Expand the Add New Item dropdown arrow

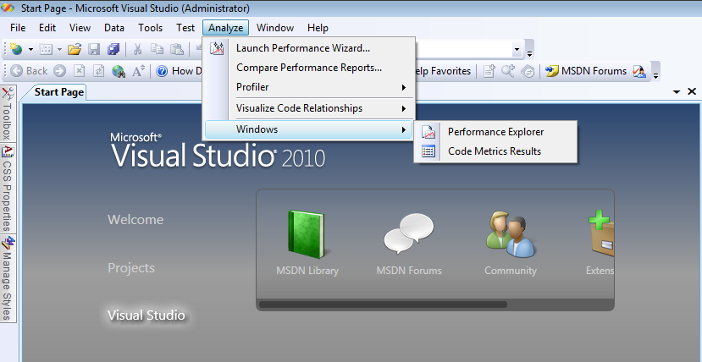click(59, 49)
